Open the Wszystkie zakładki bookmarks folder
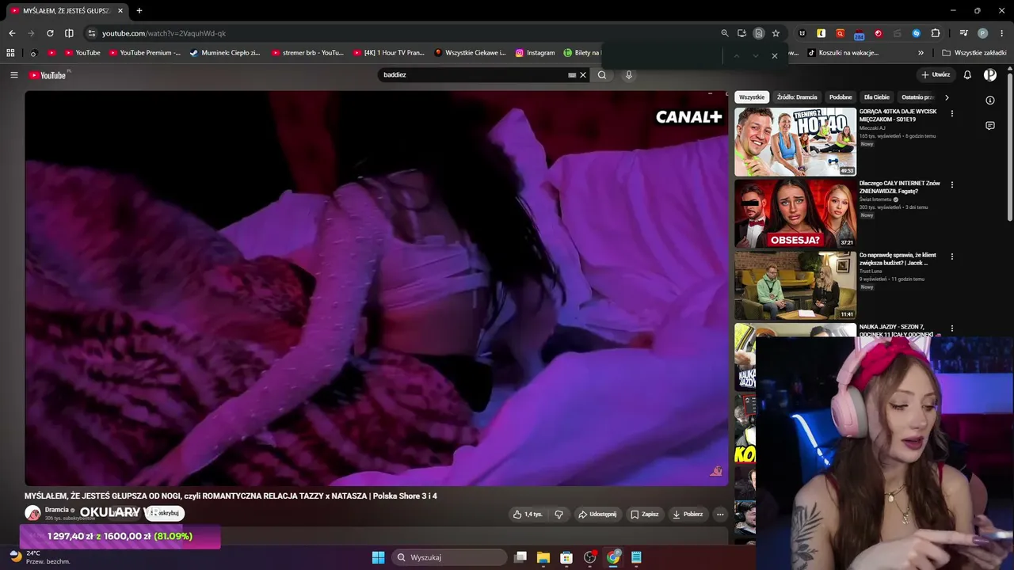The height and width of the screenshot is (570, 1014). coord(974,53)
